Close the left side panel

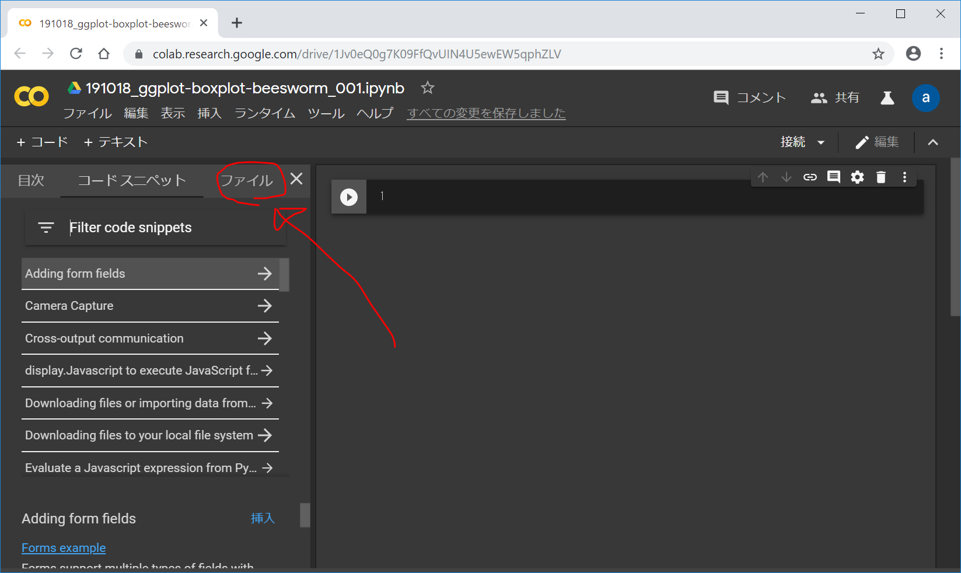pyautogui.click(x=296, y=179)
